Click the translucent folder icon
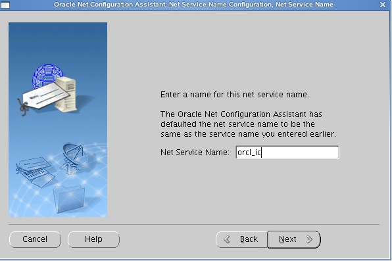Image resolution: width=392 pixels, height=261 pixels. point(69,199)
